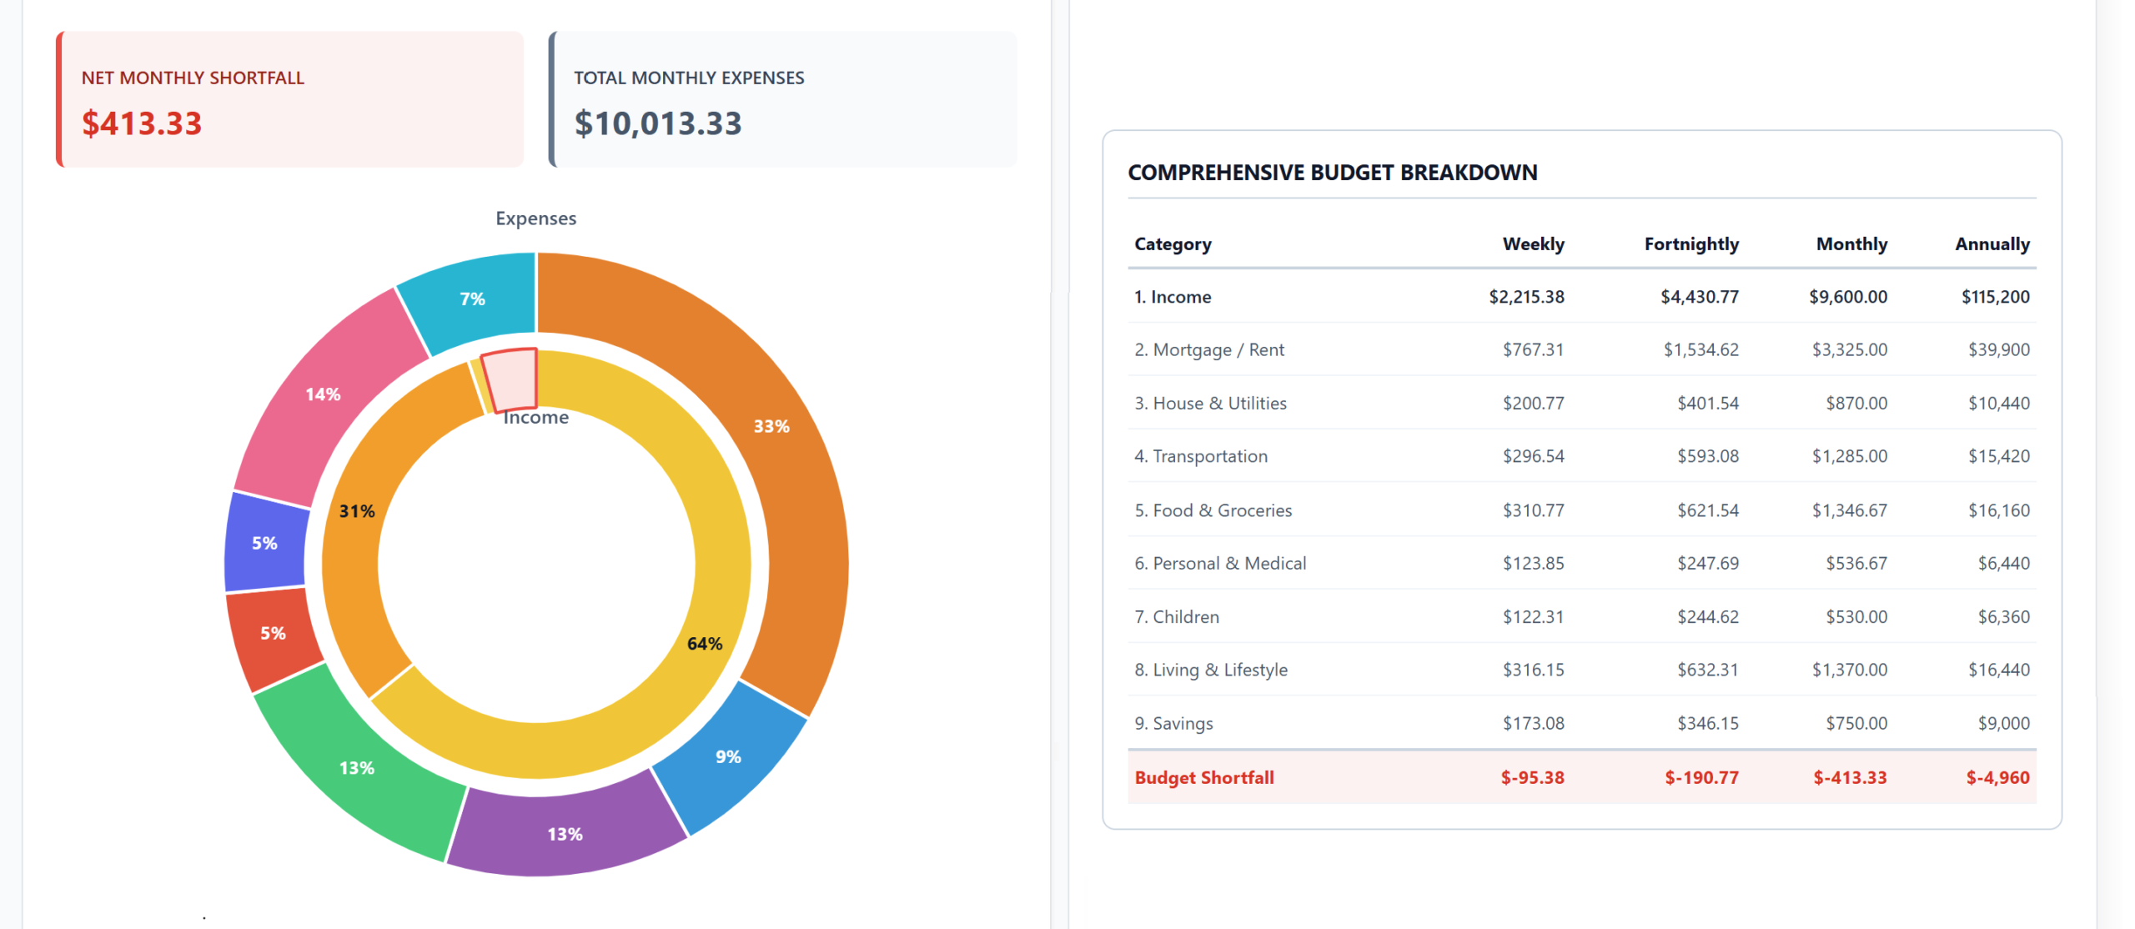Click Income weekly value $2,215.38

(x=1526, y=297)
